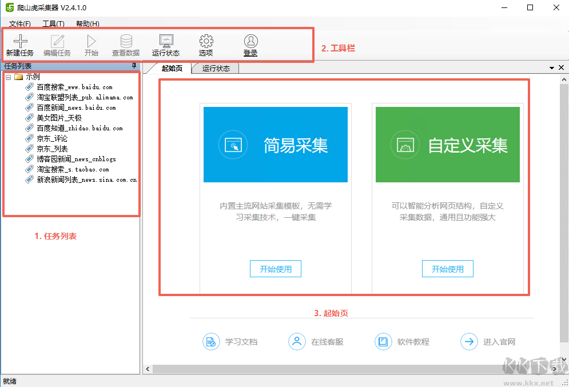Viewport: 569px width, 387px height.
Task: Select task 百度搜索_www.baidu.com
Action: (75, 87)
